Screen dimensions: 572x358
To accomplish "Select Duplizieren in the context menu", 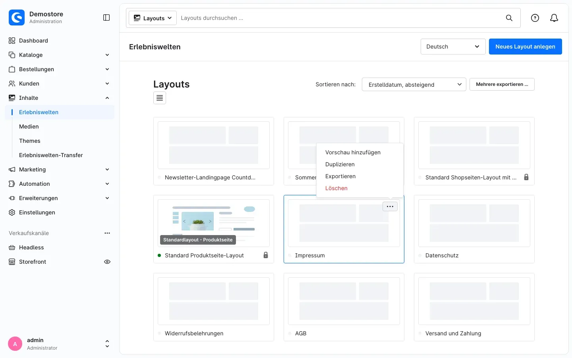I will click(340, 164).
